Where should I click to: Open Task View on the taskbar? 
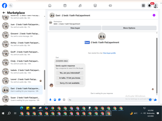coord(15,113)
